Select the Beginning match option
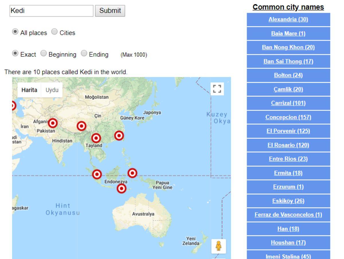This screenshot has width=344, height=259. pos(44,54)
